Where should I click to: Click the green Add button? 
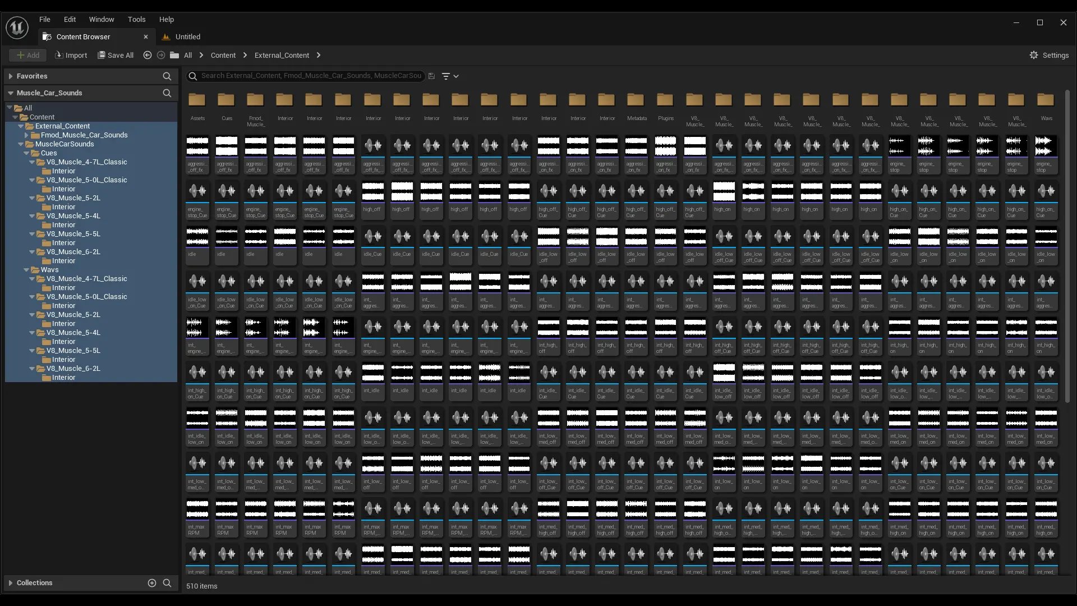tap(27, 55)
